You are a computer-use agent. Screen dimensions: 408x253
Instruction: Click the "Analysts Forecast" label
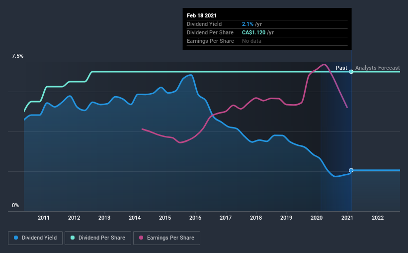pyautogui.click(x=377, y=68)
